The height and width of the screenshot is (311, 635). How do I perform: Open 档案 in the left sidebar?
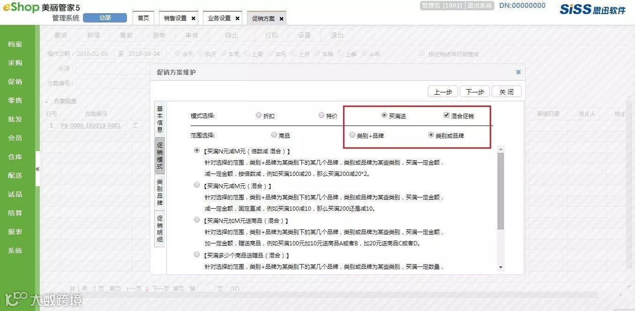point(15,44)
